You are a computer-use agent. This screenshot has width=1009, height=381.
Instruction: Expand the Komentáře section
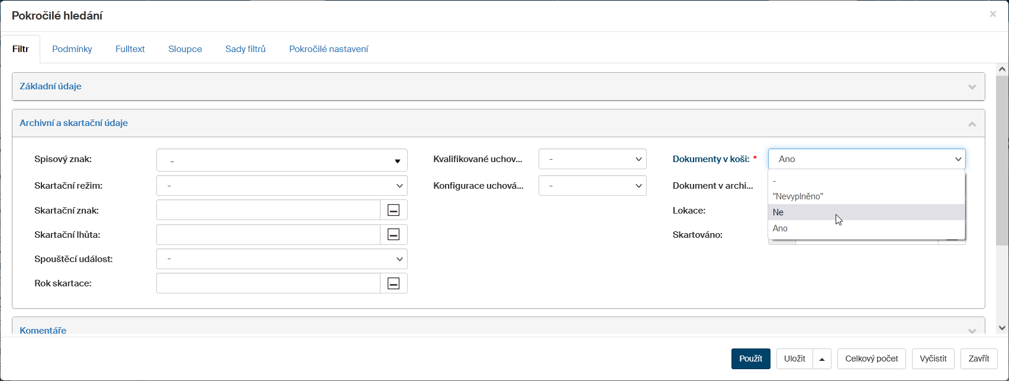coord(971,331)
